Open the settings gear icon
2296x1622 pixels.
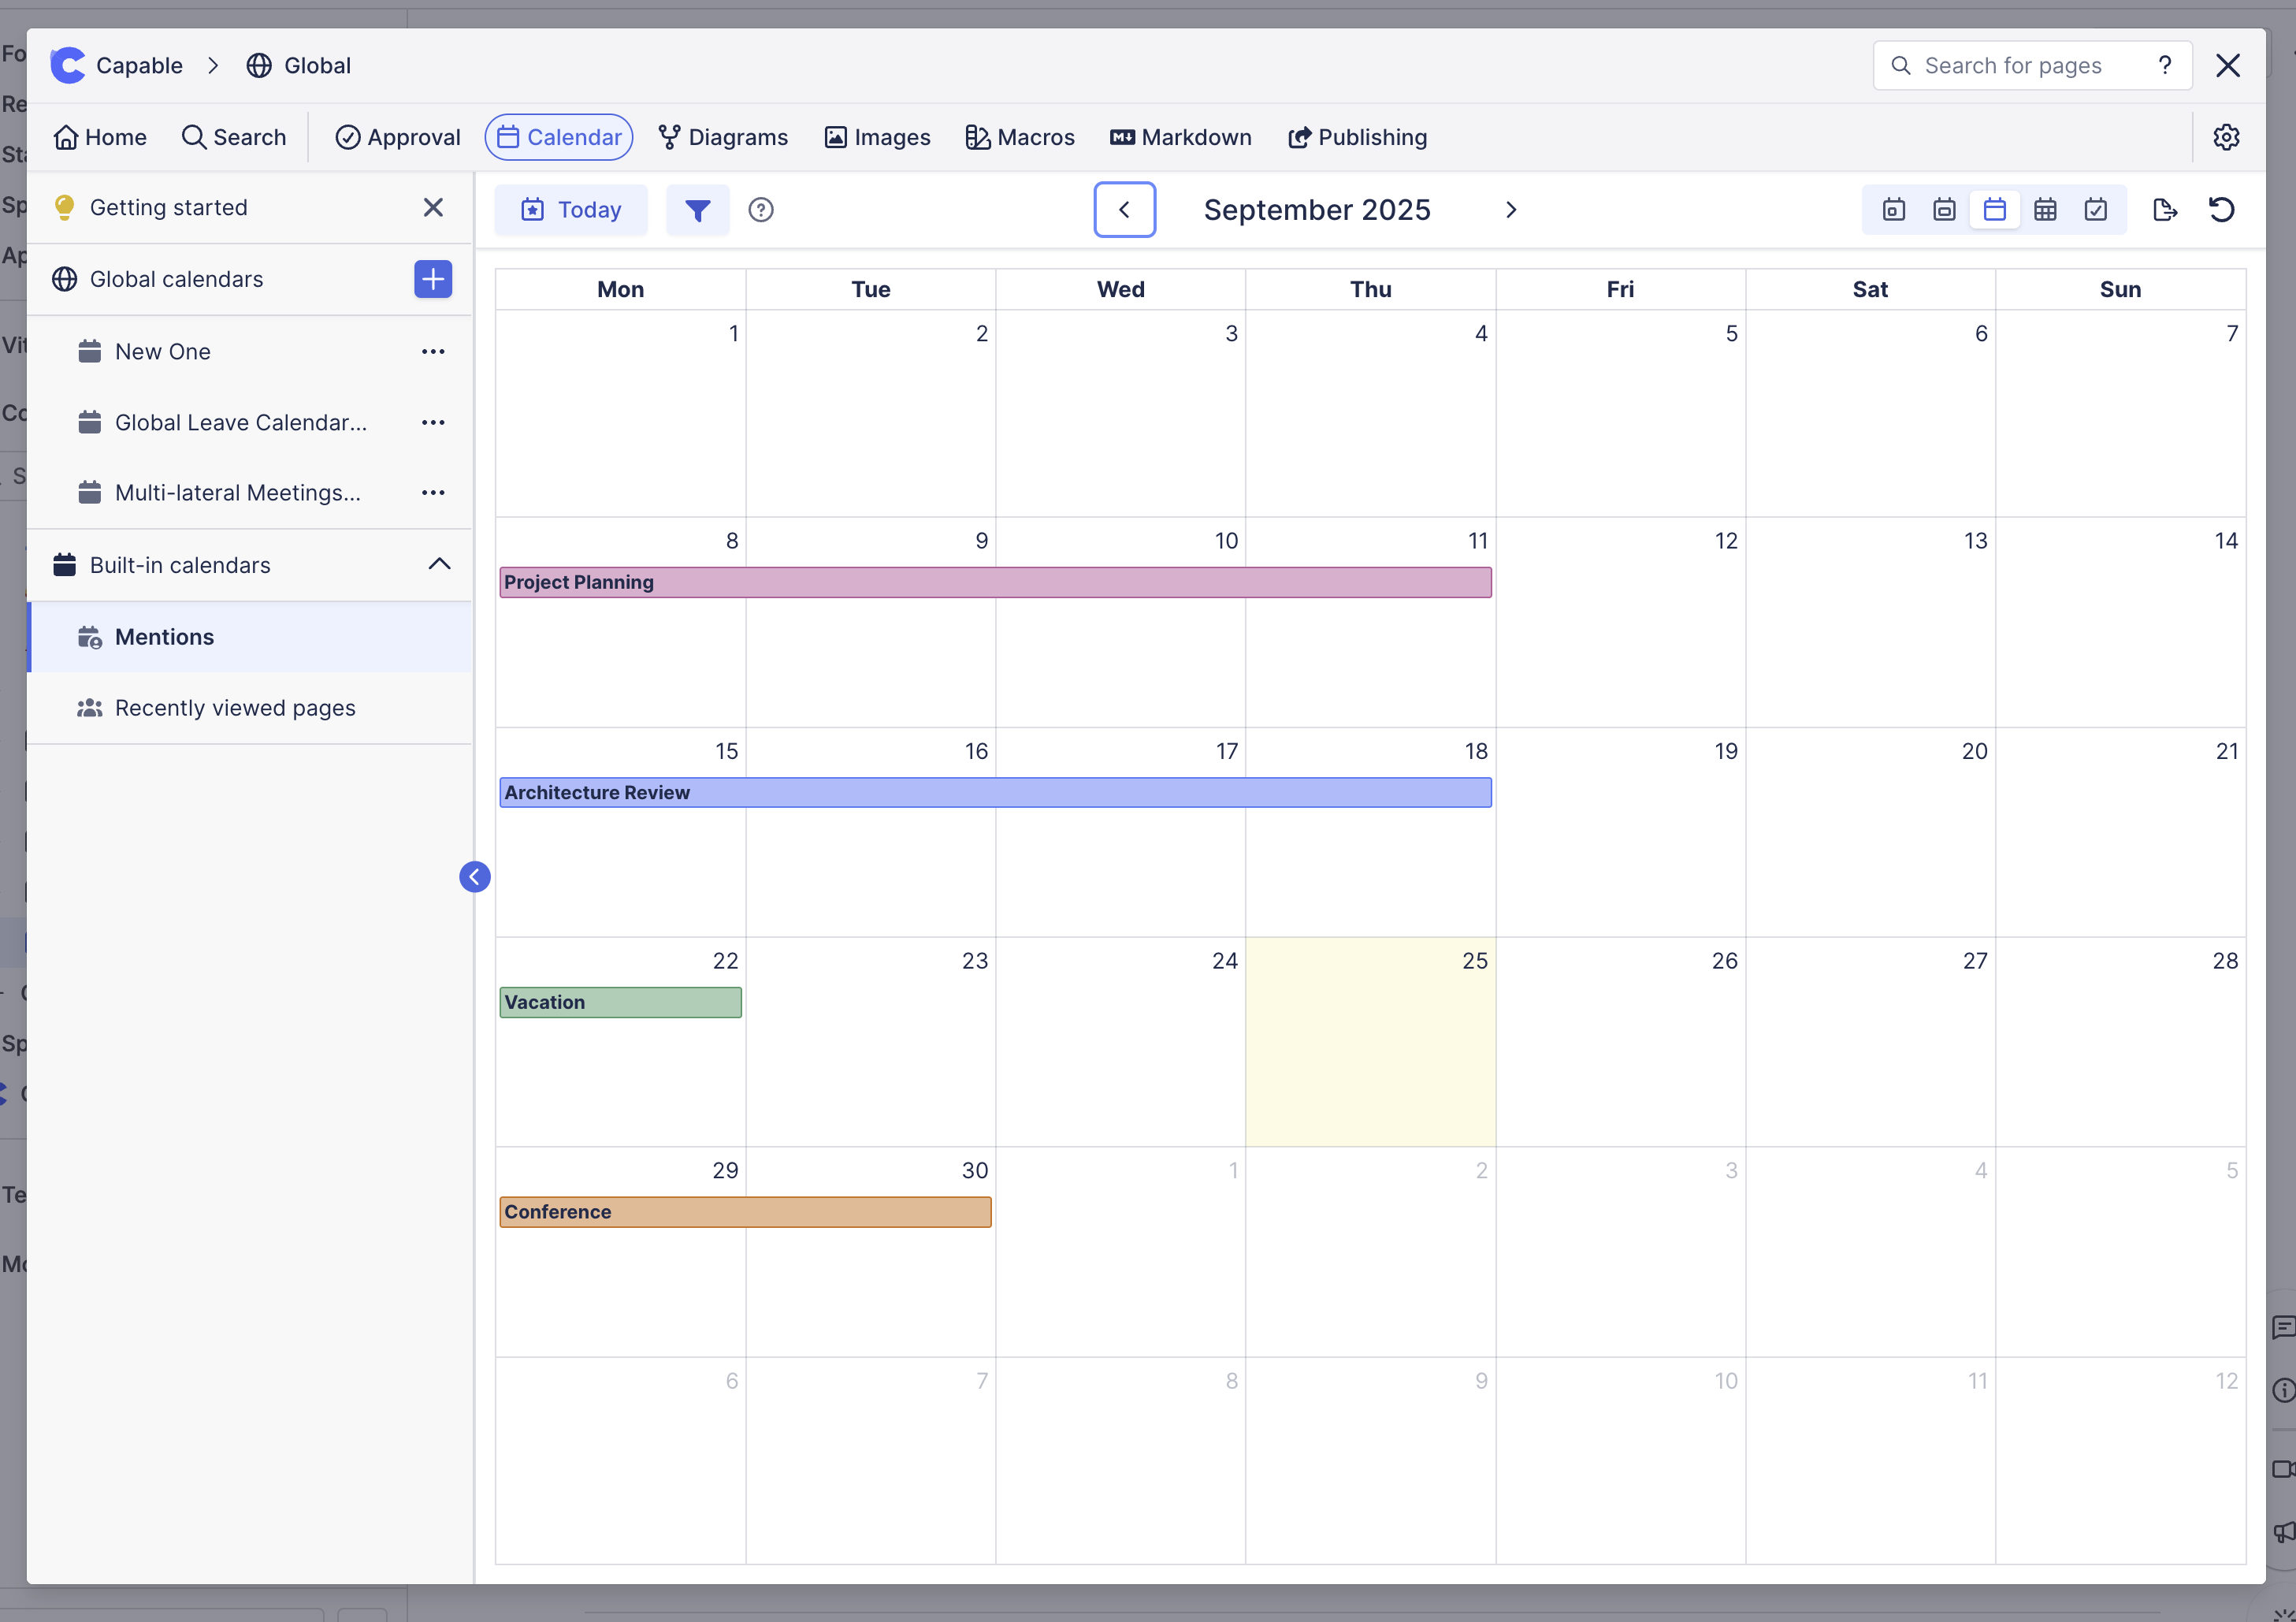[2225, 137]
